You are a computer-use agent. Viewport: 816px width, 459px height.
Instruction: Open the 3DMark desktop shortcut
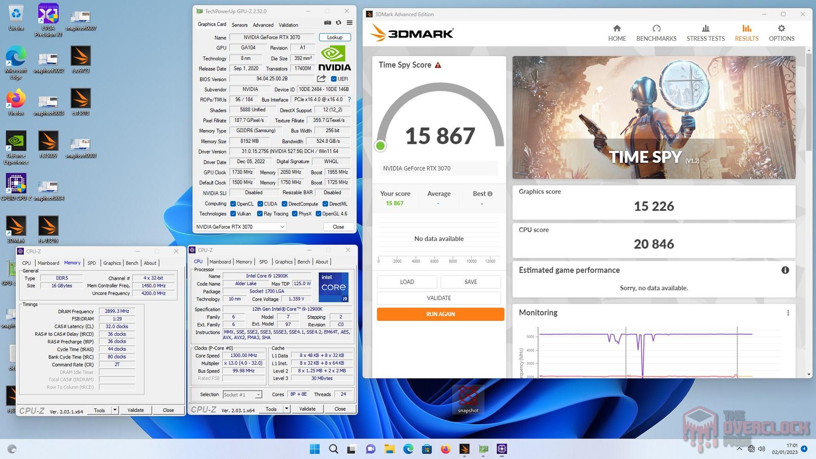tap(16, 226)
